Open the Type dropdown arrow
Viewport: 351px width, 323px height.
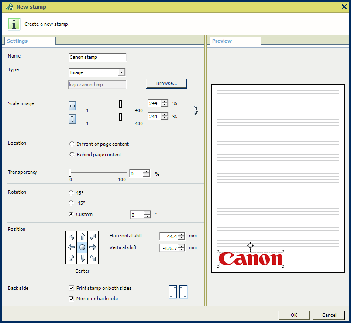click(121, 72)
